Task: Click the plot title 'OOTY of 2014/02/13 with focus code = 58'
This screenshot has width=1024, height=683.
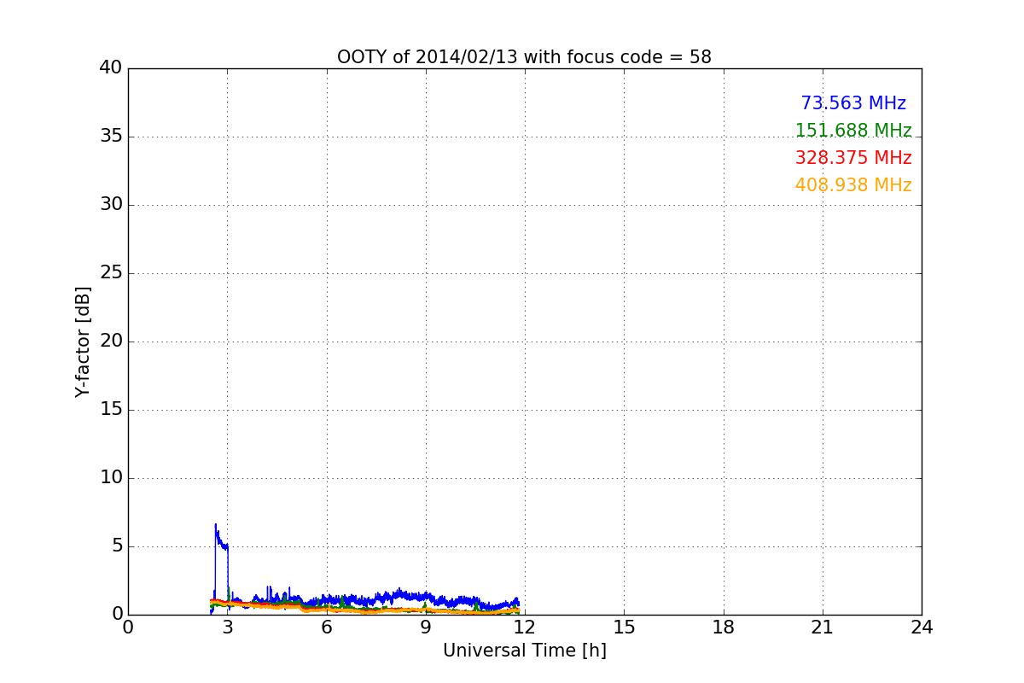Action: [524, 57]
